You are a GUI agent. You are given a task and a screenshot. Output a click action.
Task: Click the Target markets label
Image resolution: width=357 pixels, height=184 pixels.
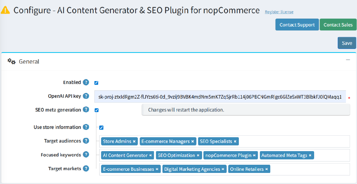coord(65,169)
